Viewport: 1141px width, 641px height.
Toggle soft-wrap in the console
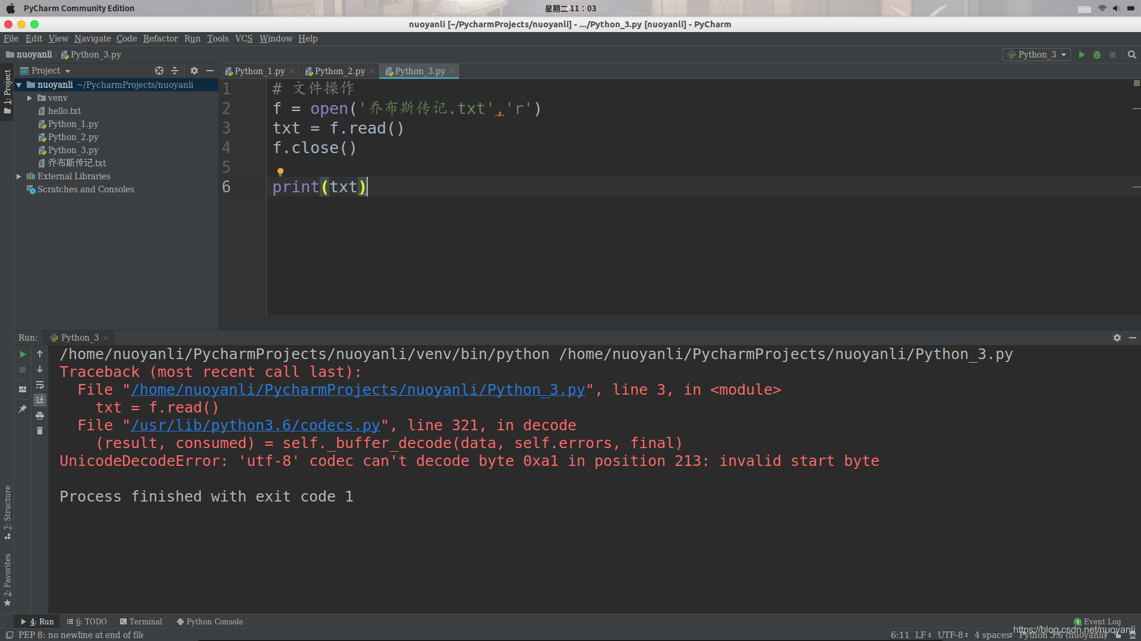coord(40,385)
